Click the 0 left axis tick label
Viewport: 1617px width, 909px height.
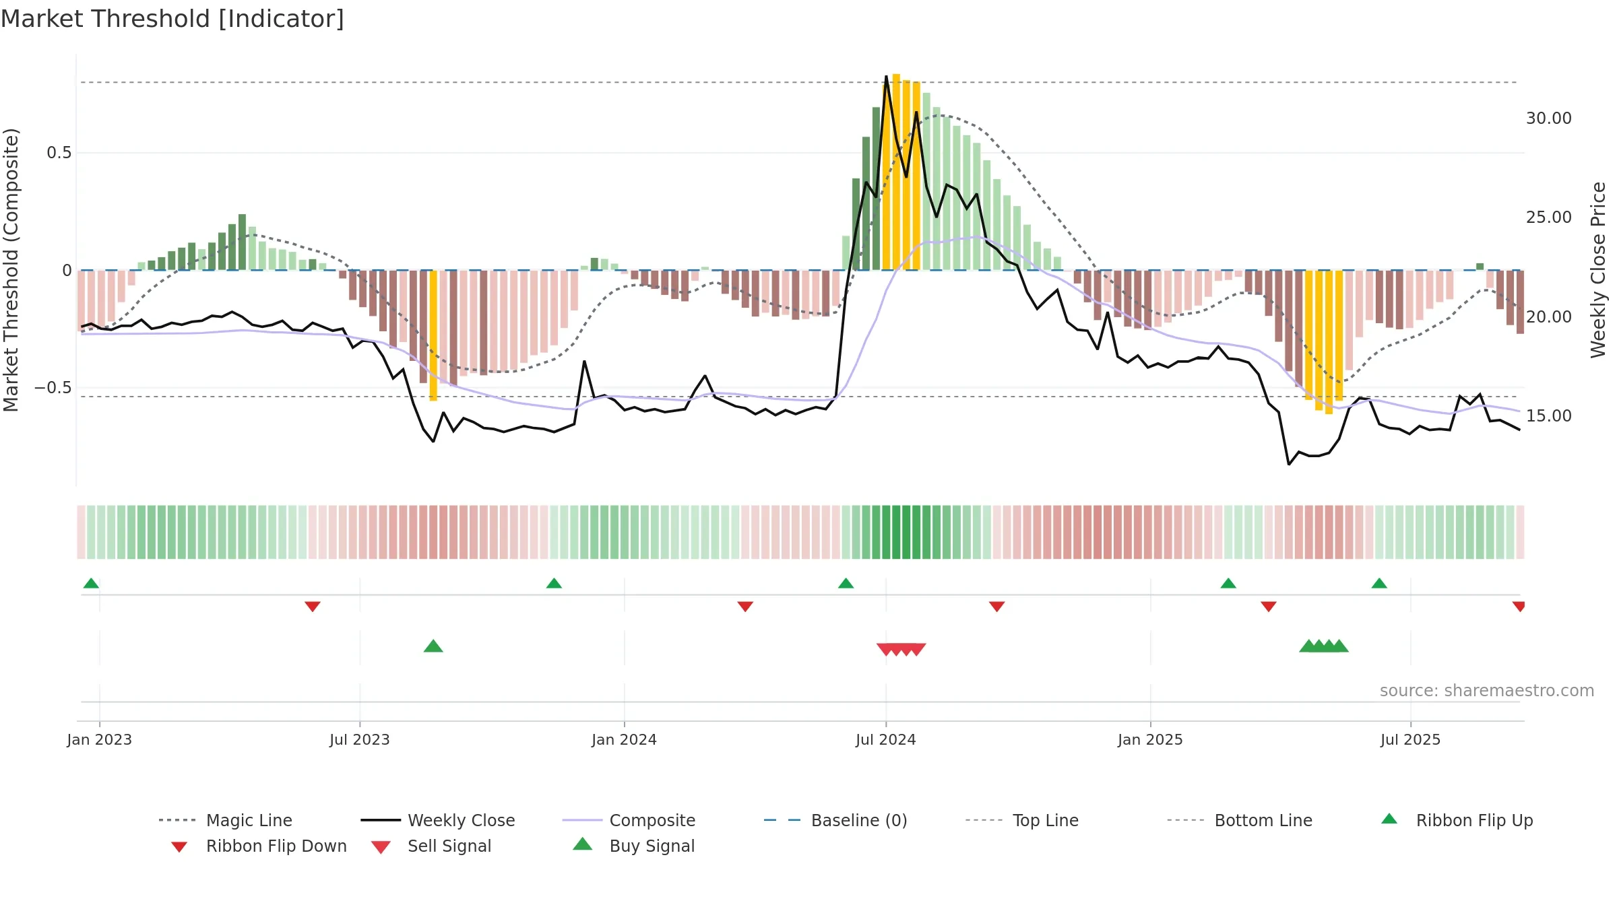[67, 270]
